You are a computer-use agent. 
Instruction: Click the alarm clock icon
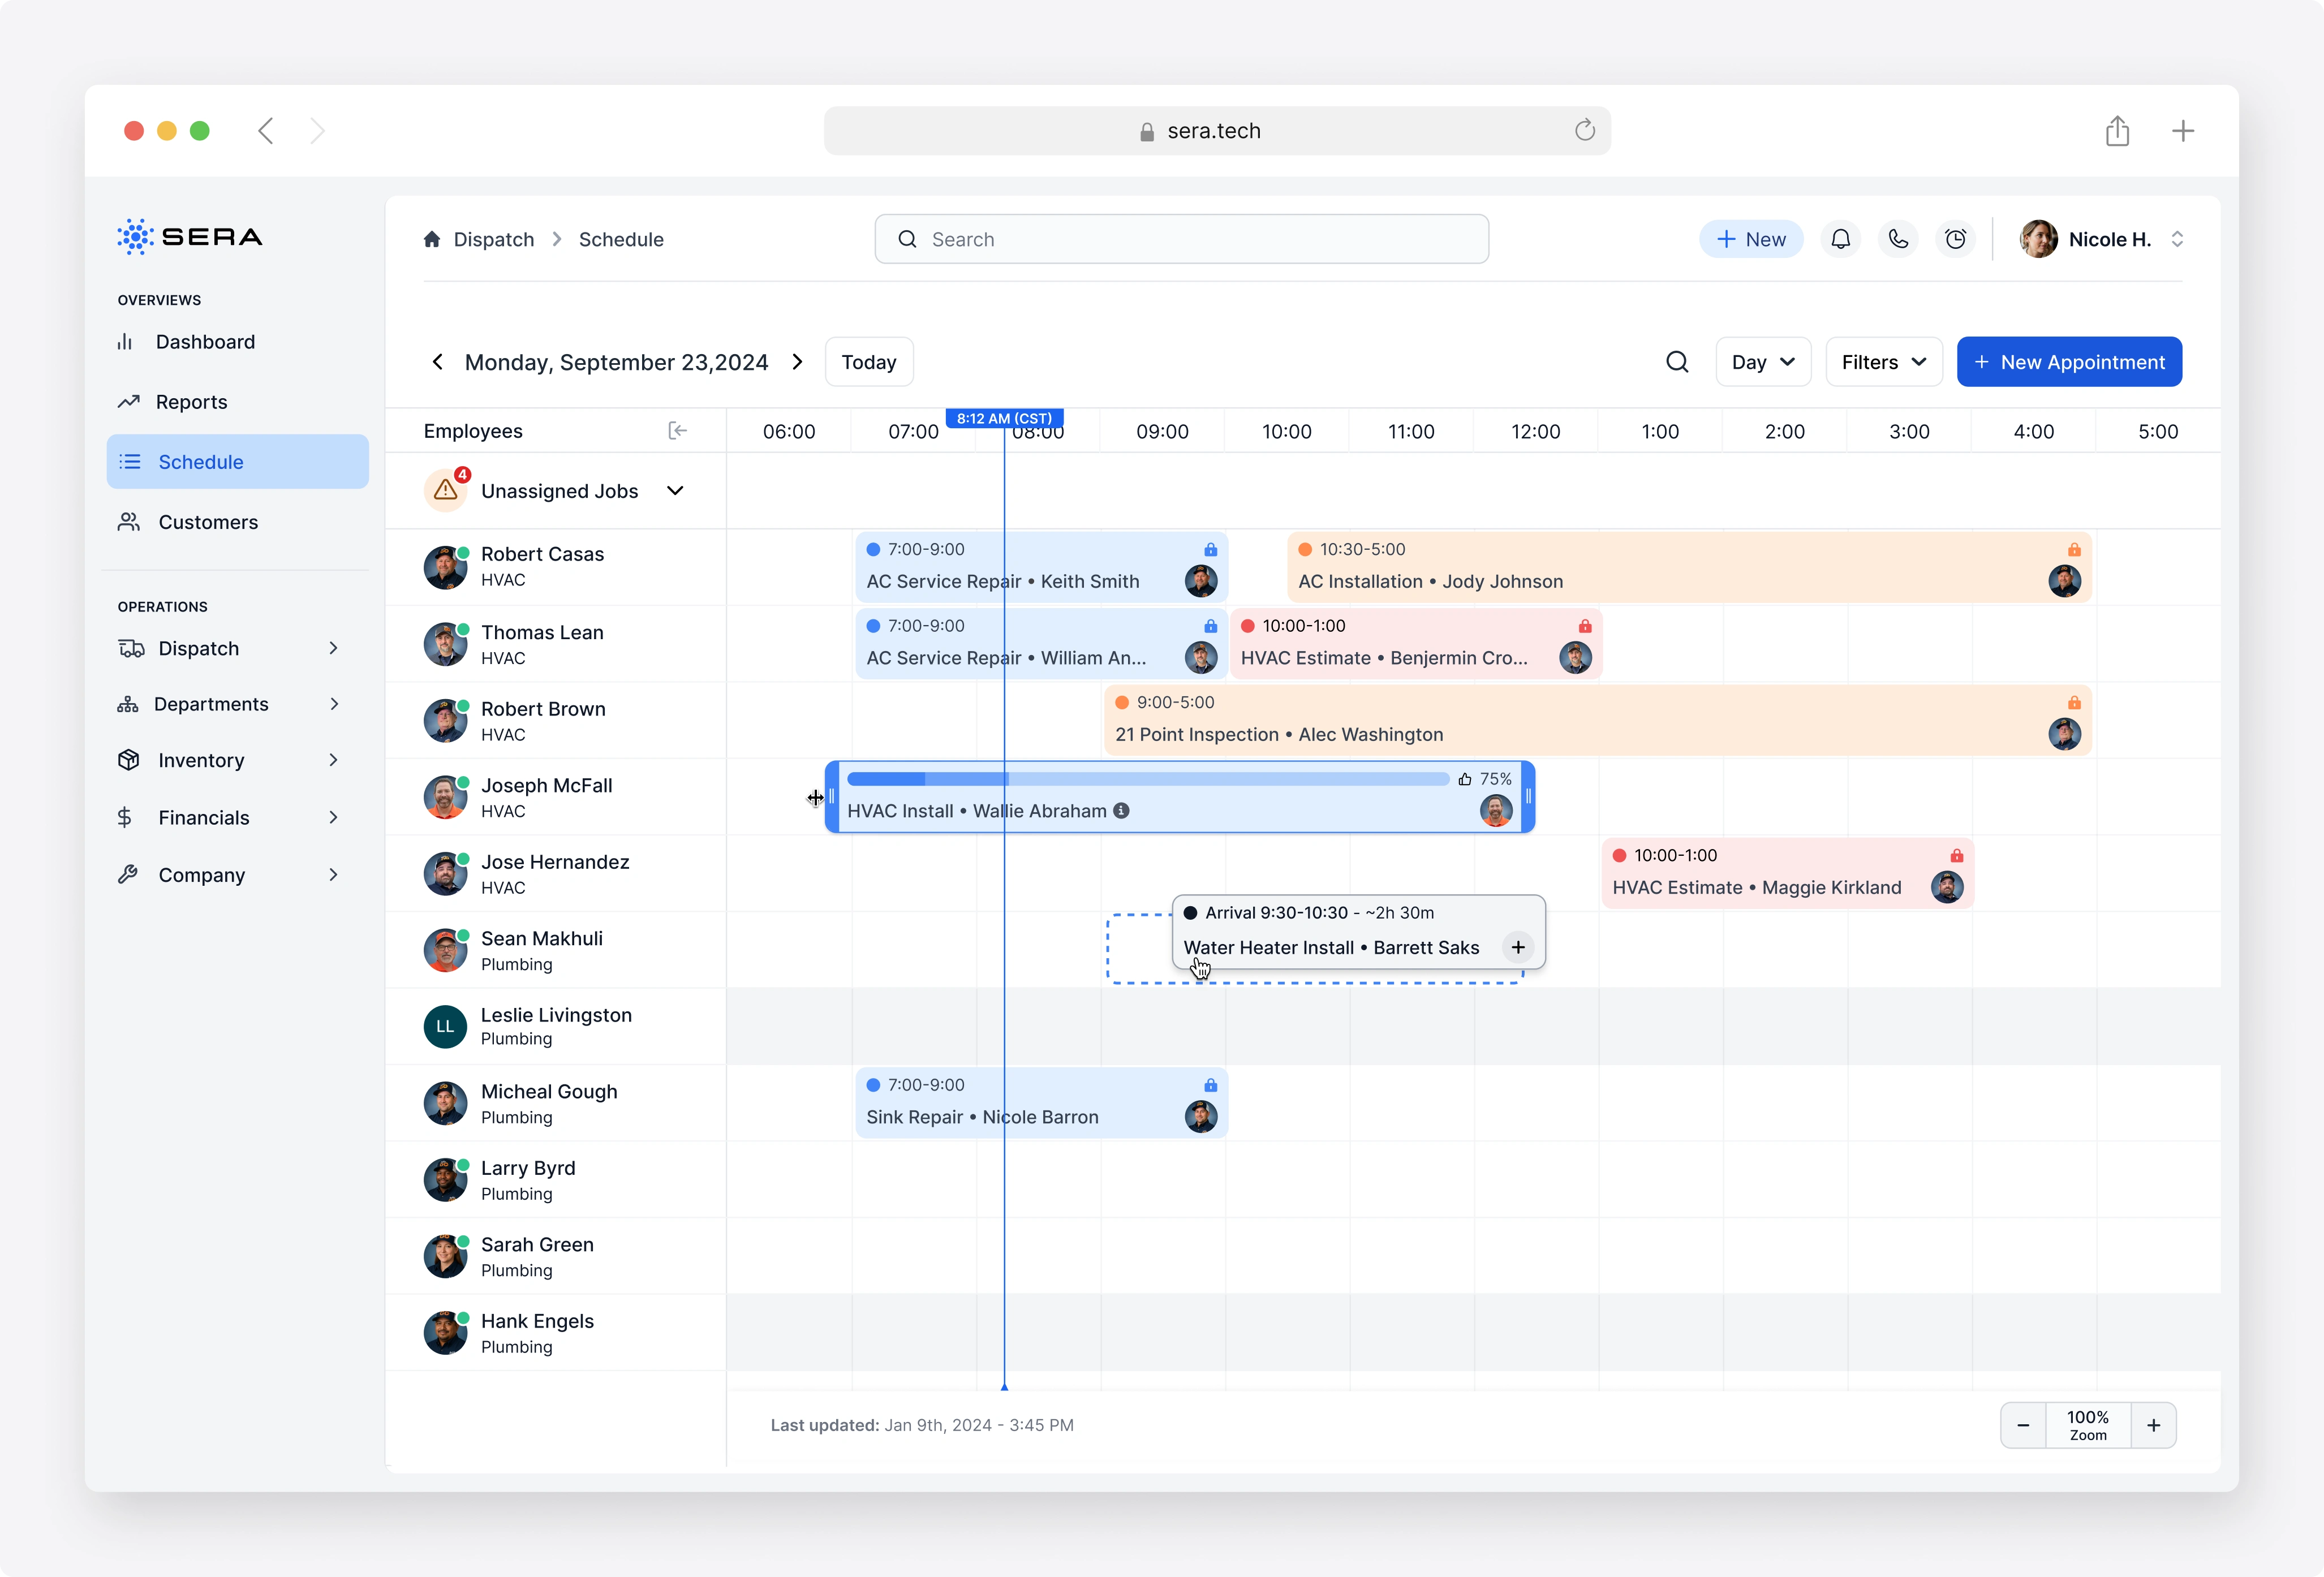[x=1955, y=239]
